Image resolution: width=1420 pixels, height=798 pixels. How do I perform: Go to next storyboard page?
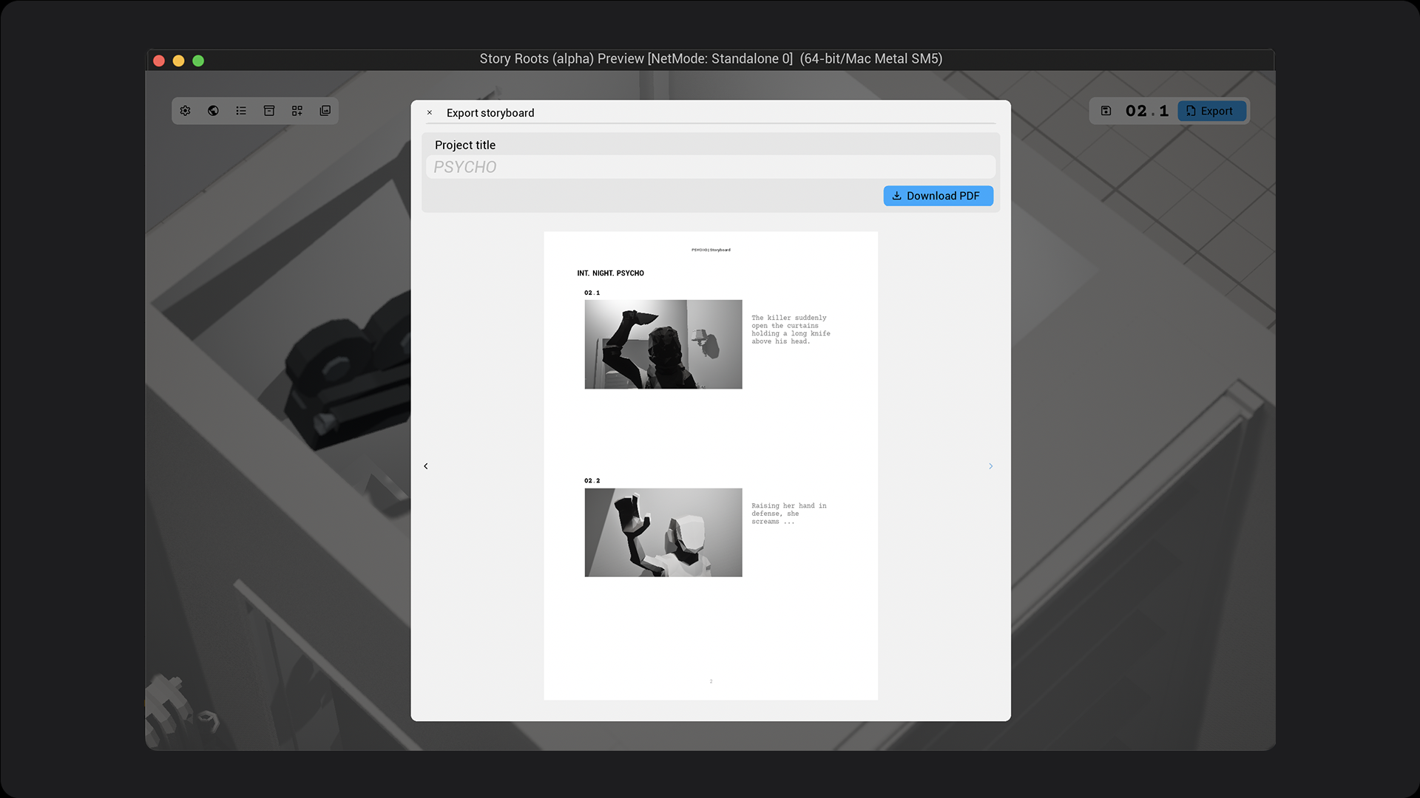coord(990,466)
